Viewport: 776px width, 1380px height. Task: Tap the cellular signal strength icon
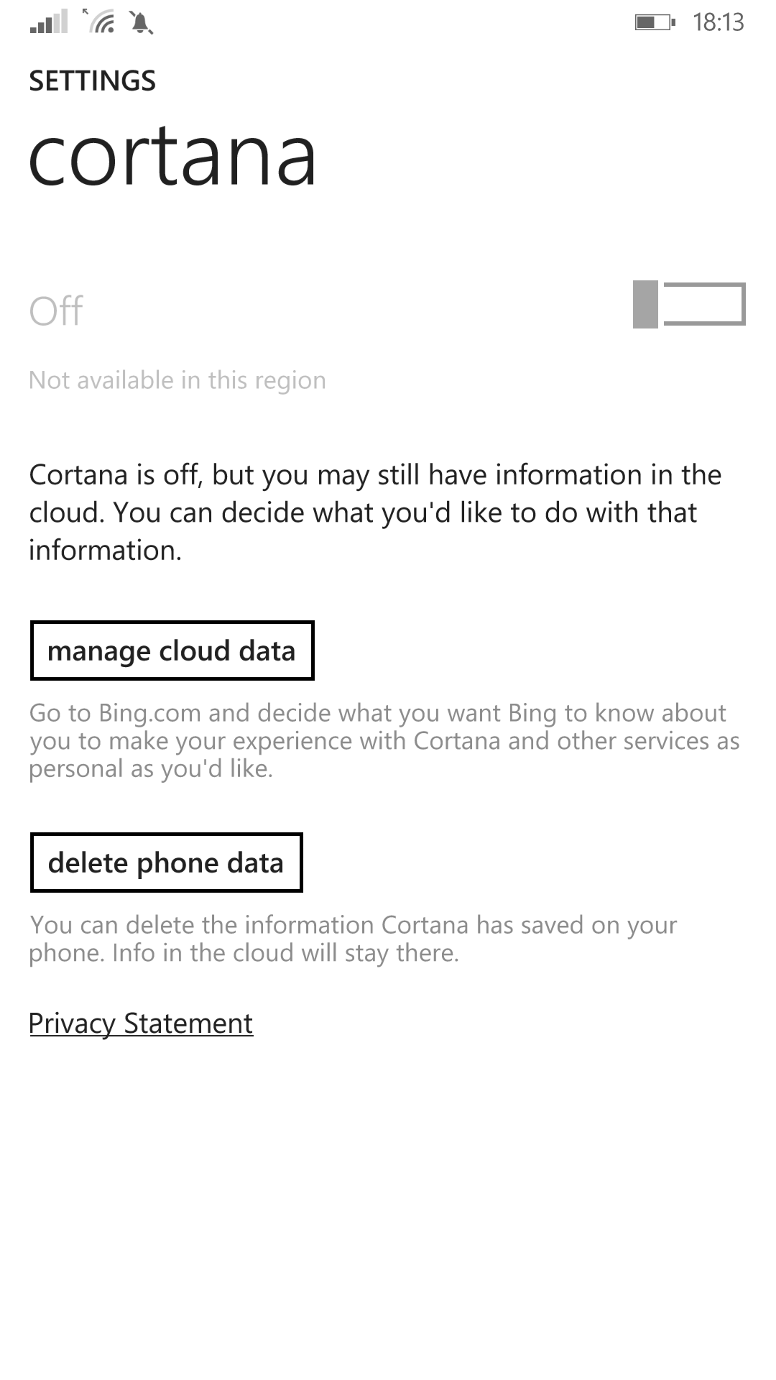tap(49, 22)
